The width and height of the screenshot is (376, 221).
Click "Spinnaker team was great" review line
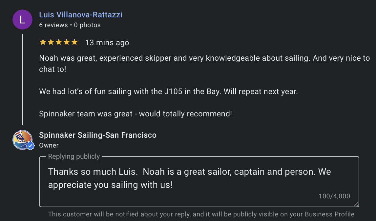pyautogui.click(x=135, y=114)
